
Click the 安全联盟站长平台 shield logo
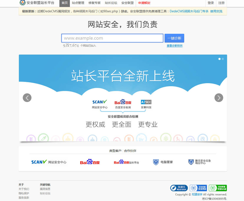tap(23, 3)
